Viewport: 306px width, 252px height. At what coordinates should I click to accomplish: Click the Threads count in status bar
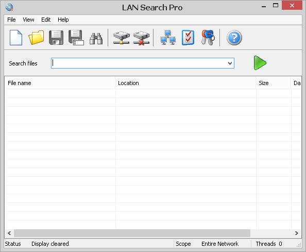click(269, 244)
